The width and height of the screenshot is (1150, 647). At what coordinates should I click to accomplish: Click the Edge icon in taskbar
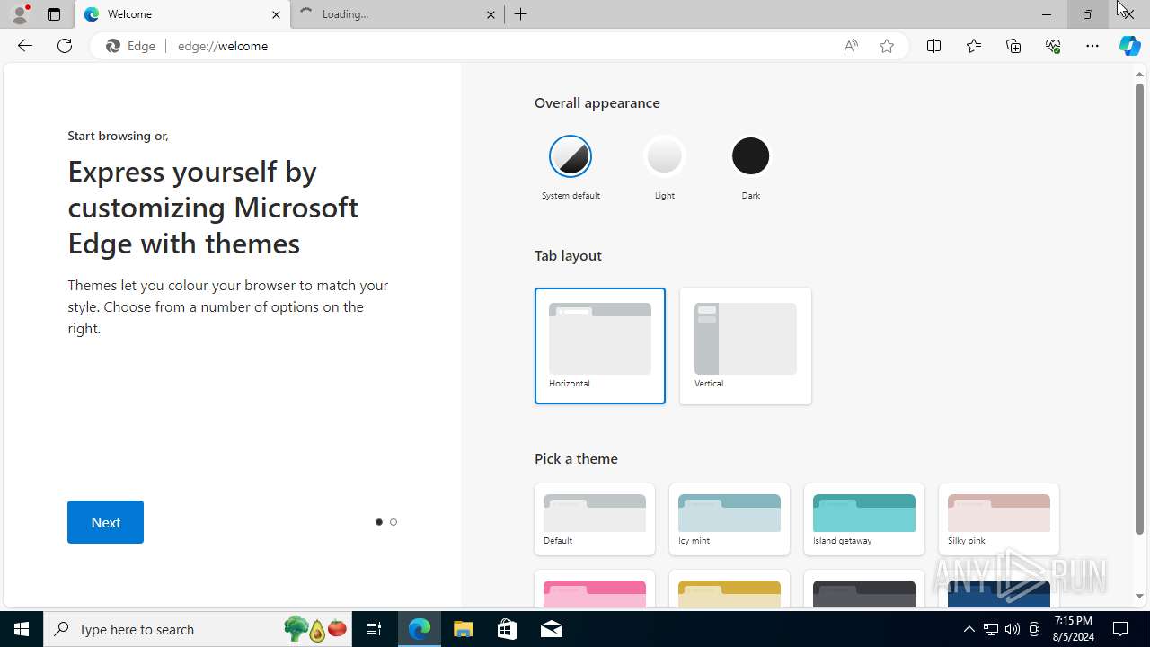(420, 629)
